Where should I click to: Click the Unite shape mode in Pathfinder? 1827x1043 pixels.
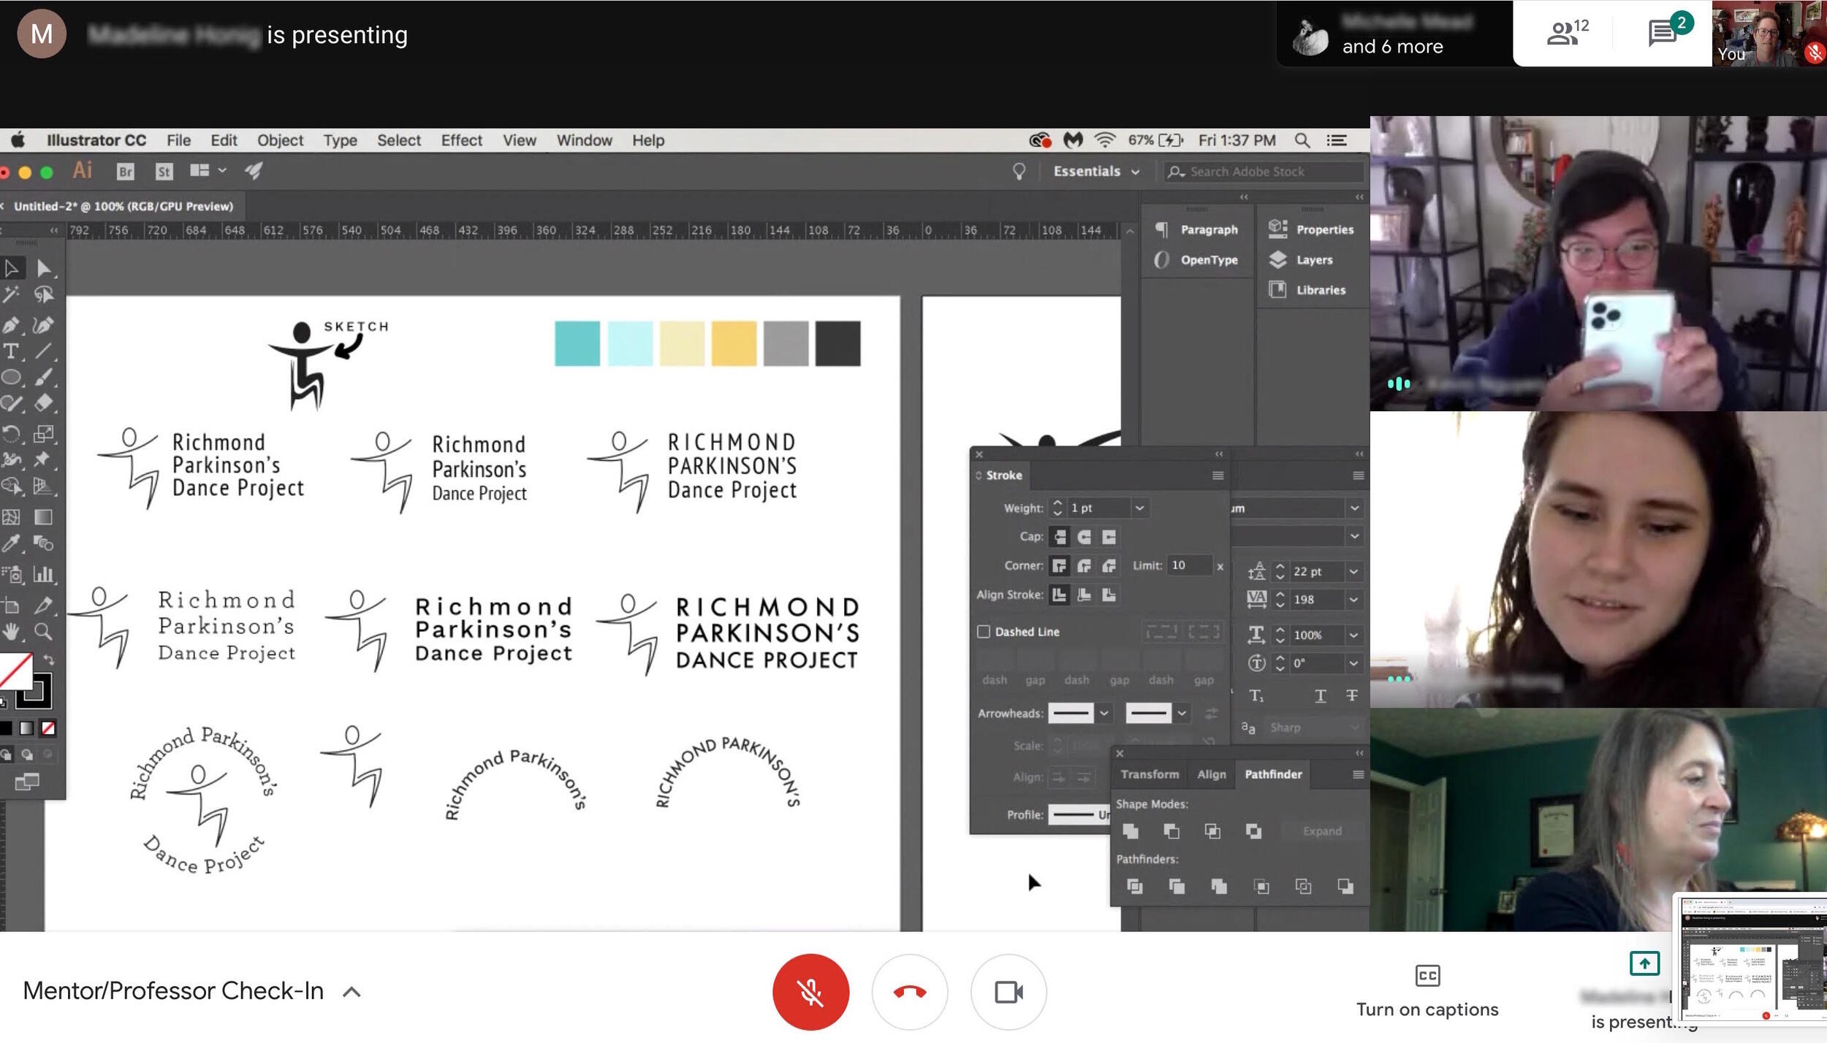pos(1131,831)
